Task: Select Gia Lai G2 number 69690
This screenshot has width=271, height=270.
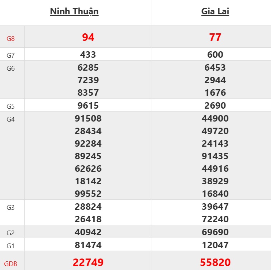Action: [215, 232]
